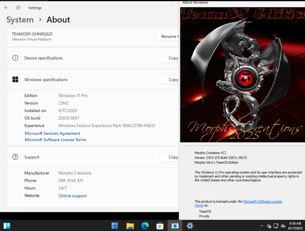
Task: Open the network status tray icon
Action: pyautogui.click(x=276, y=226)
